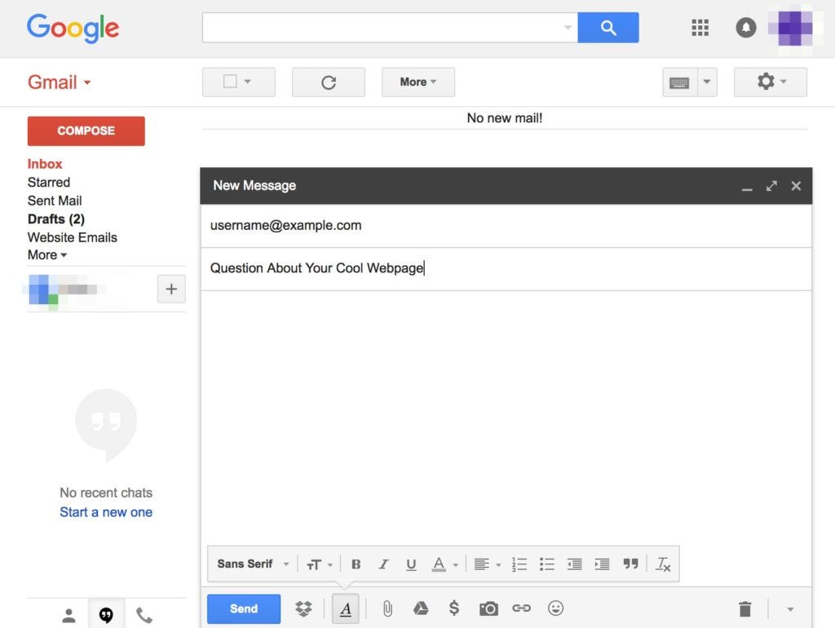Click inside the message body area
The image size is (835, 628).
tap(506, 418)
